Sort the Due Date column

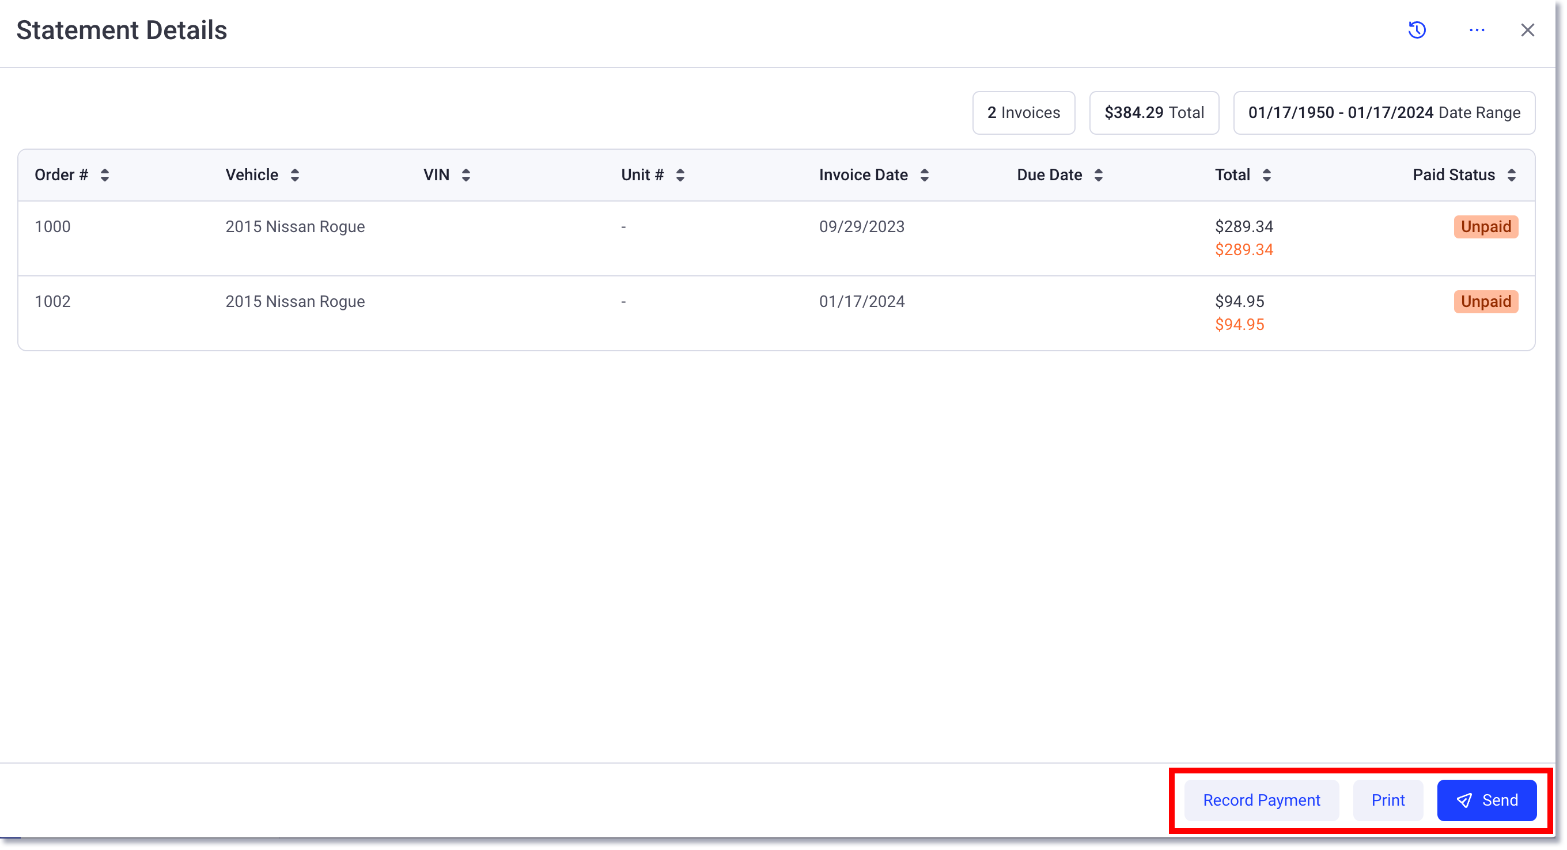[1098, 174]
